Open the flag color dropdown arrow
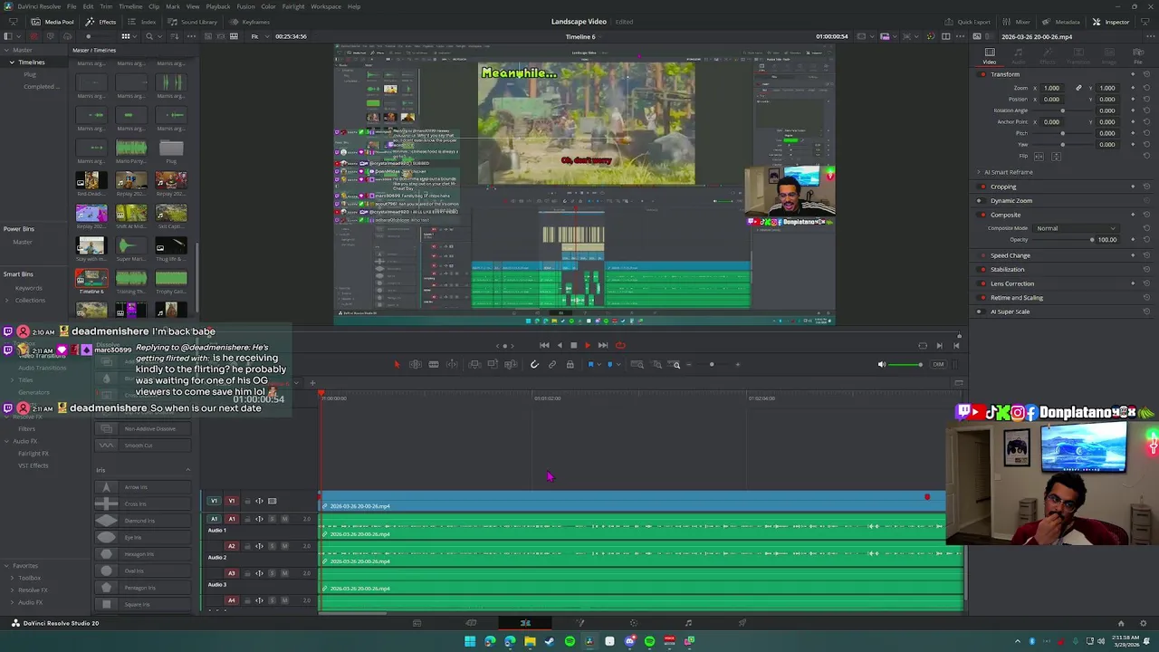The image size is (1159, 652). pos(599,364)
